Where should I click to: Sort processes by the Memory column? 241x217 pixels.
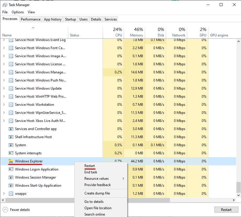pos(134,32)
